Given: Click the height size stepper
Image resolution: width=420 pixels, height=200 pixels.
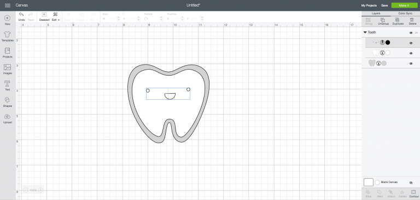Looking at the screenshot, I should coord(138,19).
